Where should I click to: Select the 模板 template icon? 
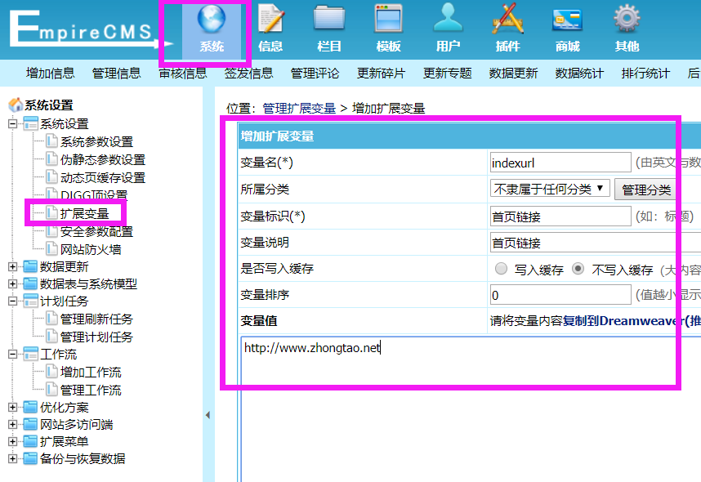click(388, 20)
